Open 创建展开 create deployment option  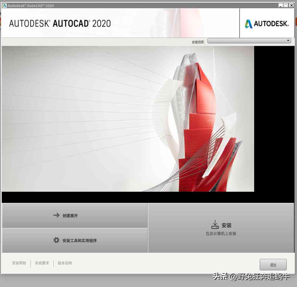tap(75, 215)
